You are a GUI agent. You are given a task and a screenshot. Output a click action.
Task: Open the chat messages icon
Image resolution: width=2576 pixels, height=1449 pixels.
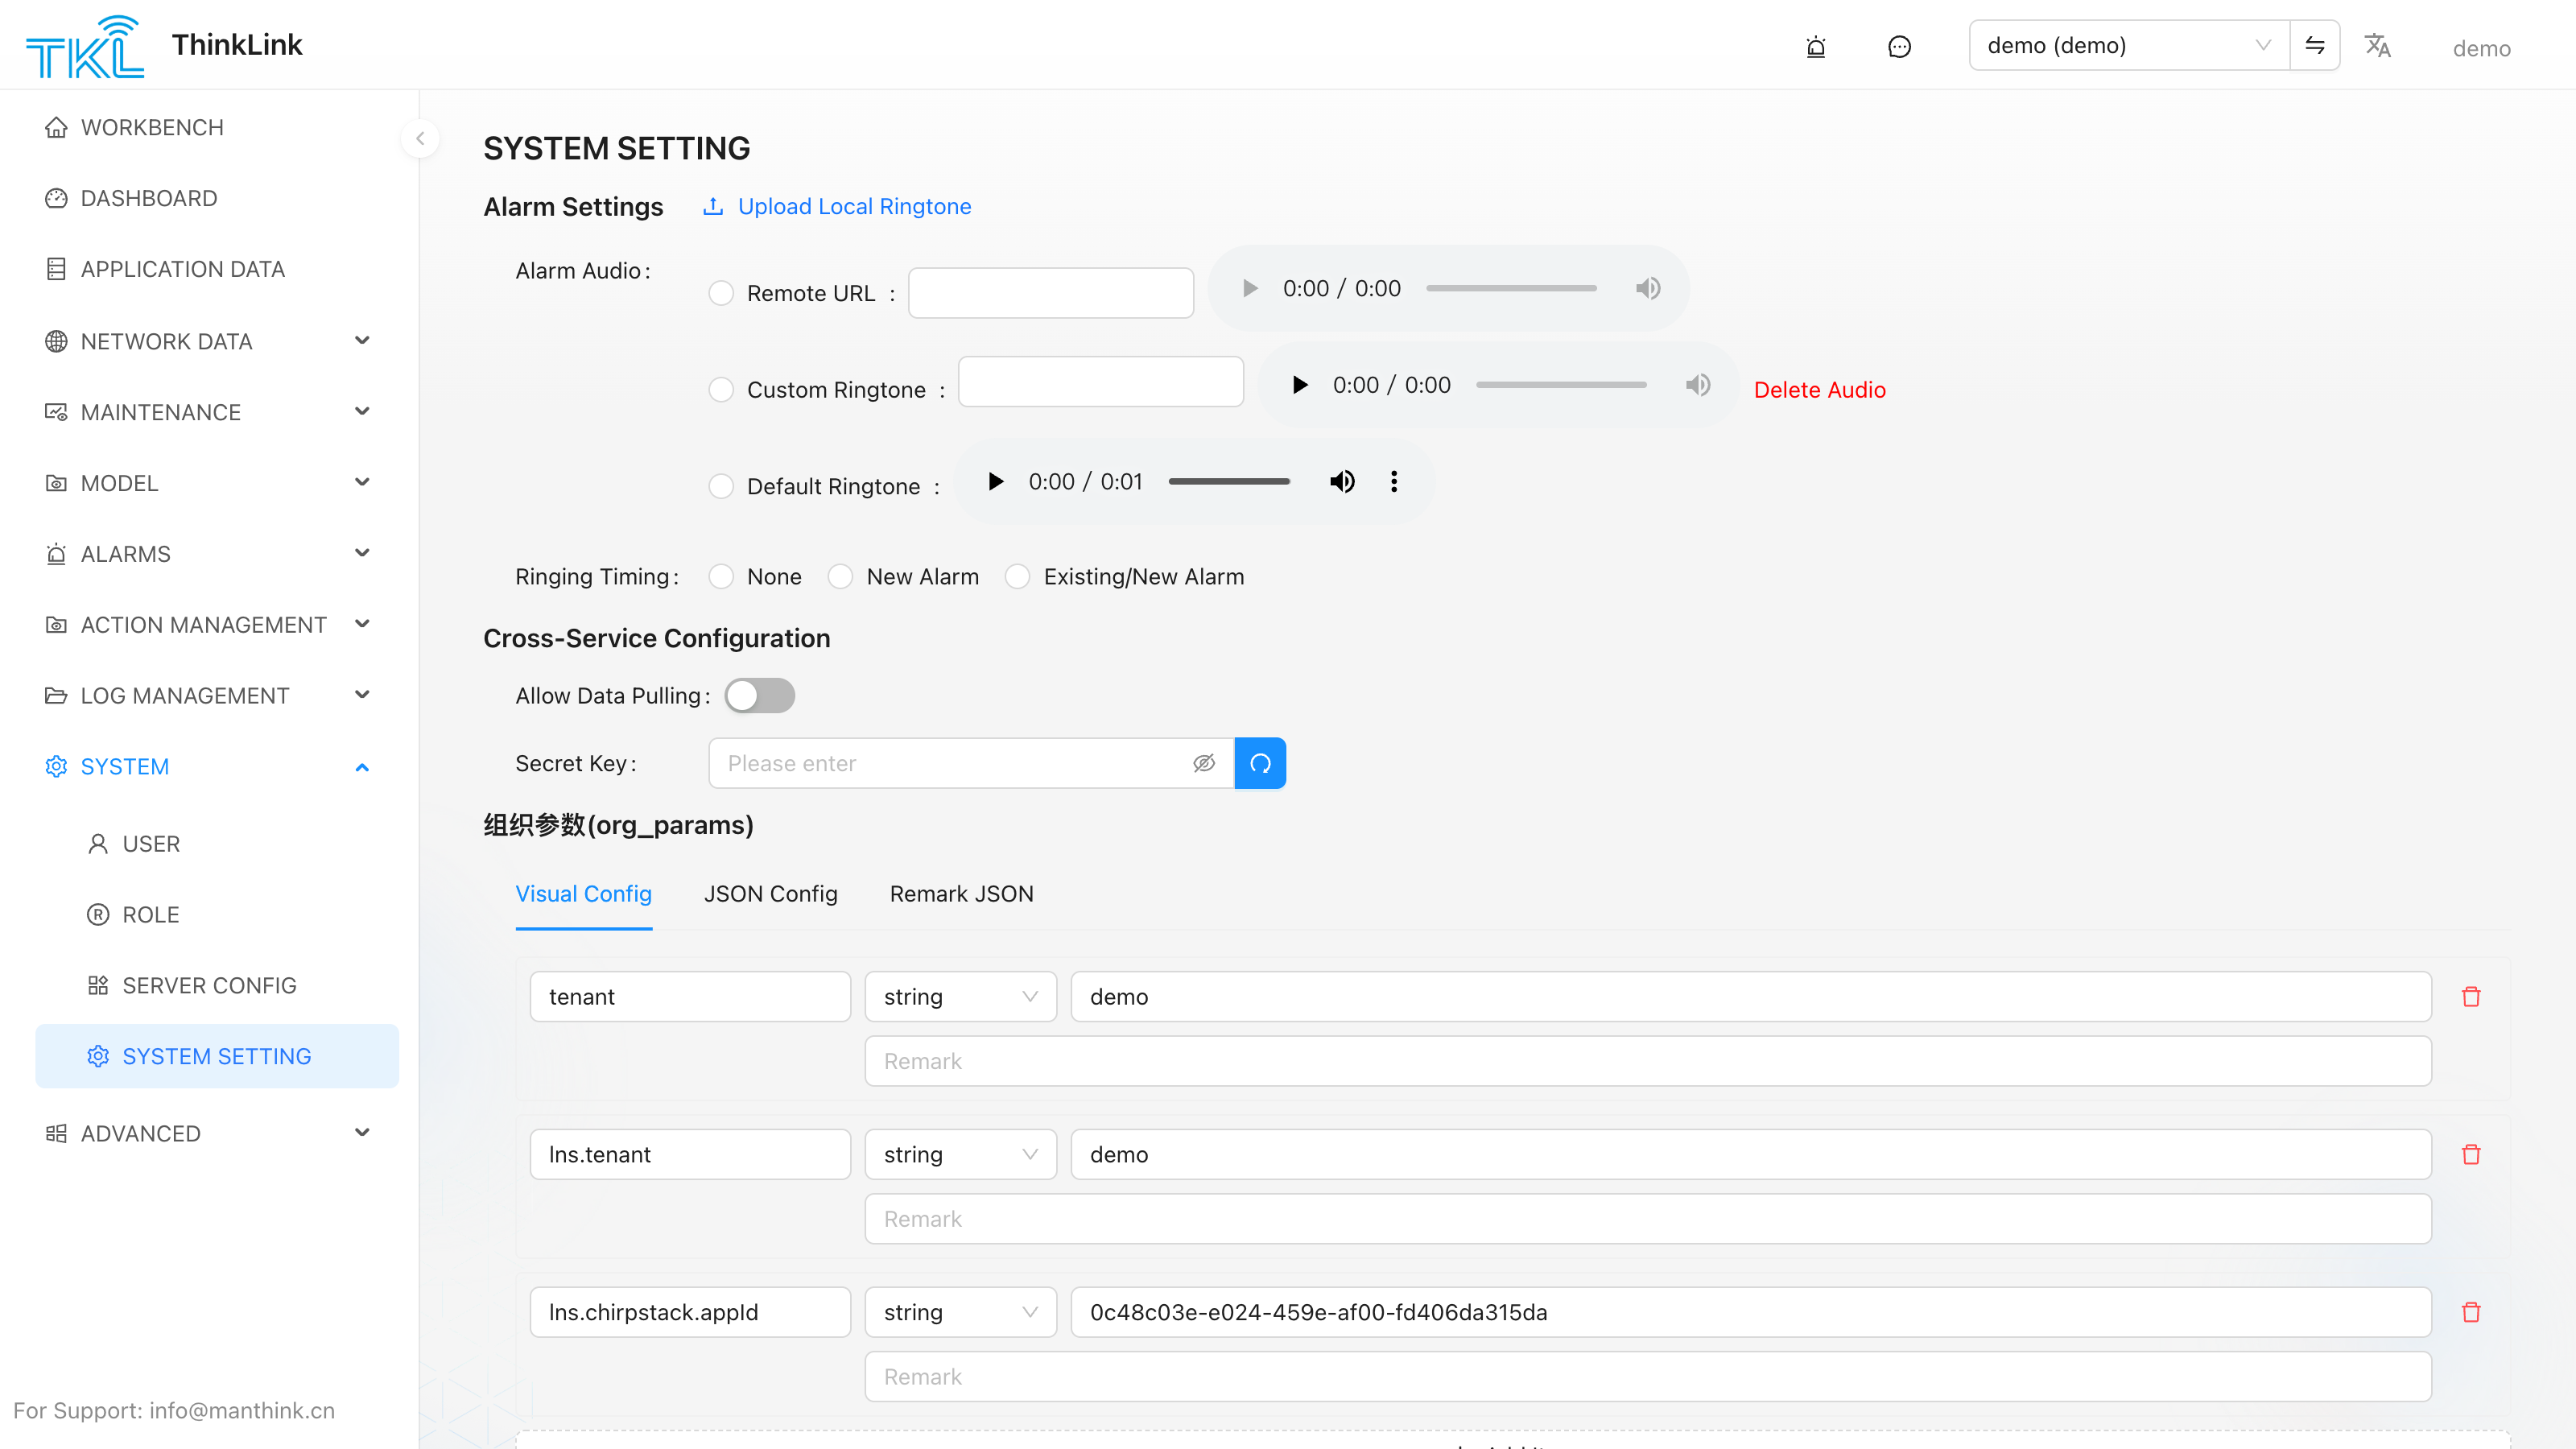(1899, 46)
